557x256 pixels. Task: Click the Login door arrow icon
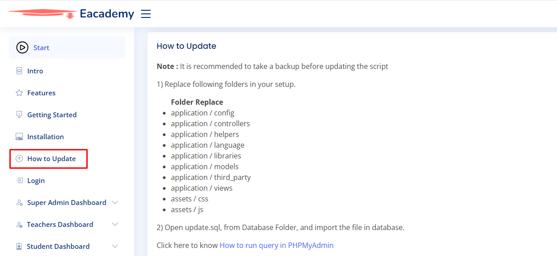click(19, 180)
